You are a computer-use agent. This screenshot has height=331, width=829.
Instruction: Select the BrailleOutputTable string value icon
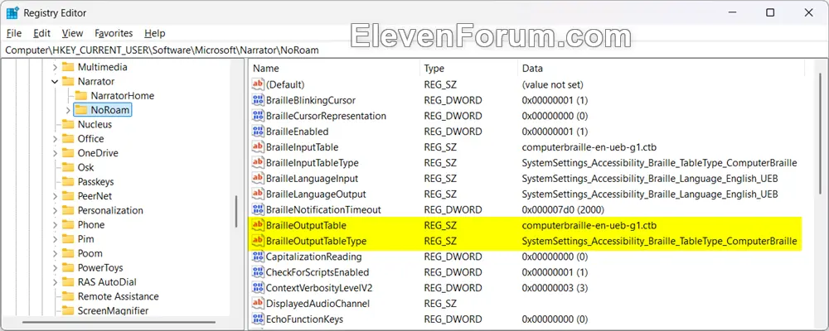(258, 225)
